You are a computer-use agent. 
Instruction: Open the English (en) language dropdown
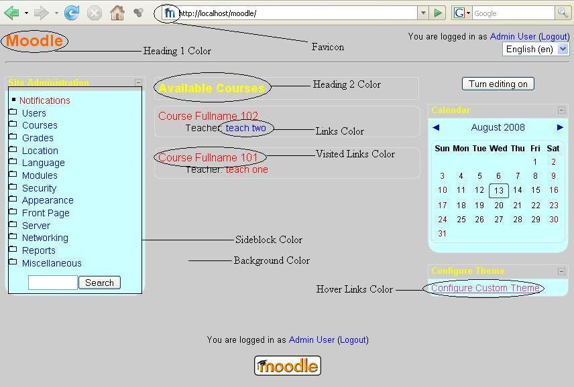click(x=535, y=49)
